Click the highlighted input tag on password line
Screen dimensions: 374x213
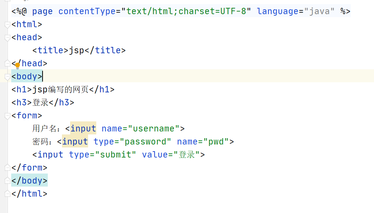[75, 142]
